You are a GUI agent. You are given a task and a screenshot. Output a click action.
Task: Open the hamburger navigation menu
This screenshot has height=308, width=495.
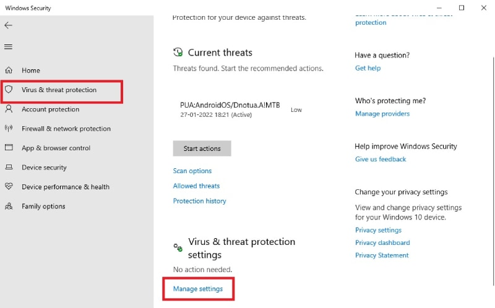pyautogui.click(x=8, y=46)
